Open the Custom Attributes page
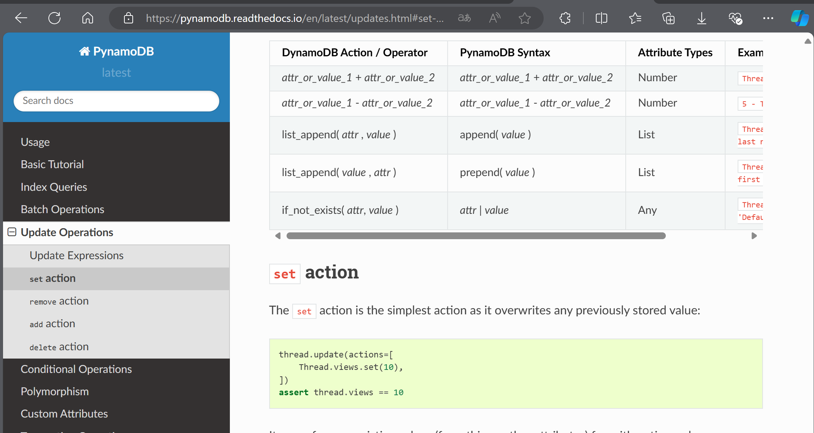Viewport: 814px width, 433px height. [x=64, y=414]
